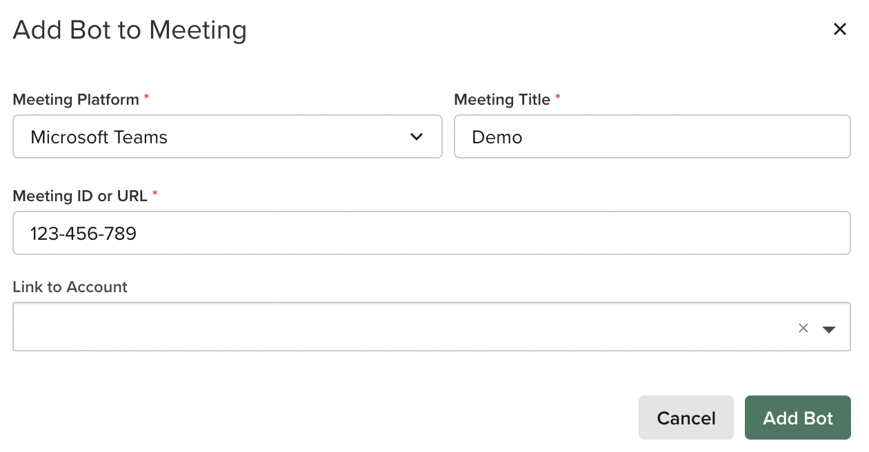Image resolution: width=869 pixels, height=452 pixels.
Task: Click the Add Bot button
Action: coord(798,418)
